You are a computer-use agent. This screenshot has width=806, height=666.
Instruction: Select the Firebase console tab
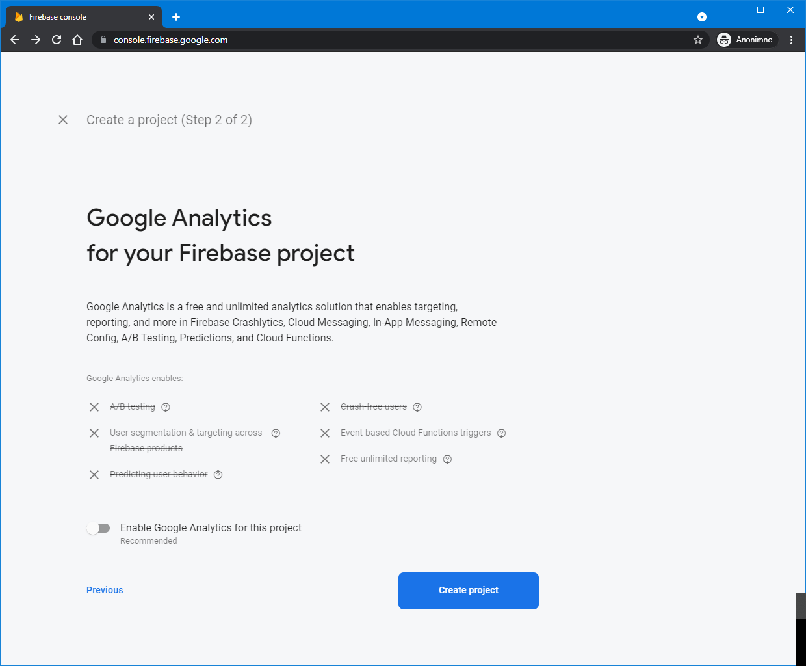(83, 17)
